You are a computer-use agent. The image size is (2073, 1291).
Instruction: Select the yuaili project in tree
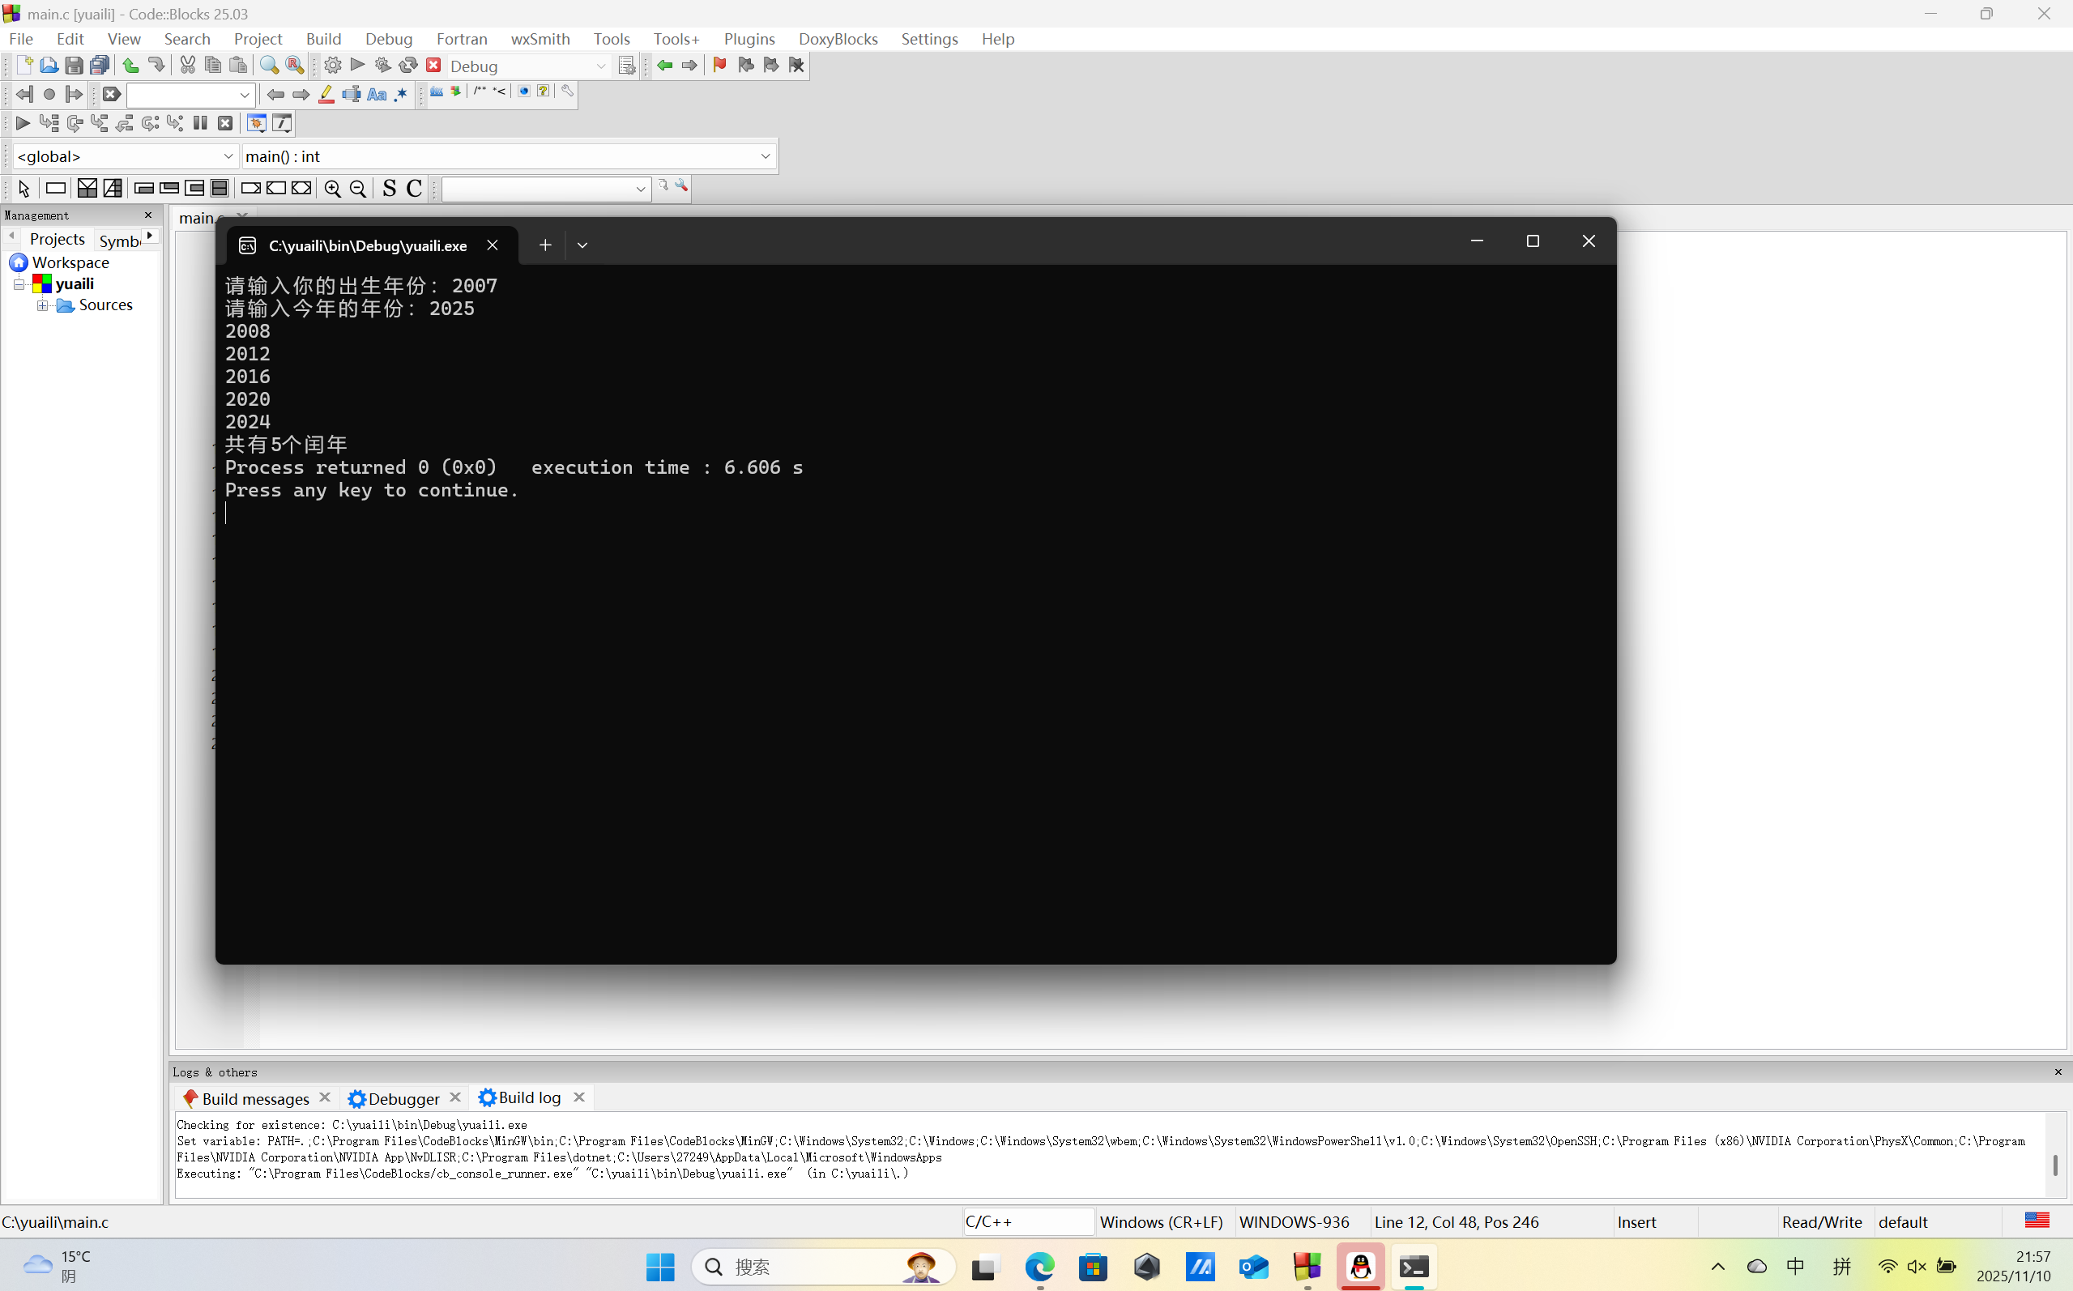(75, 283)
